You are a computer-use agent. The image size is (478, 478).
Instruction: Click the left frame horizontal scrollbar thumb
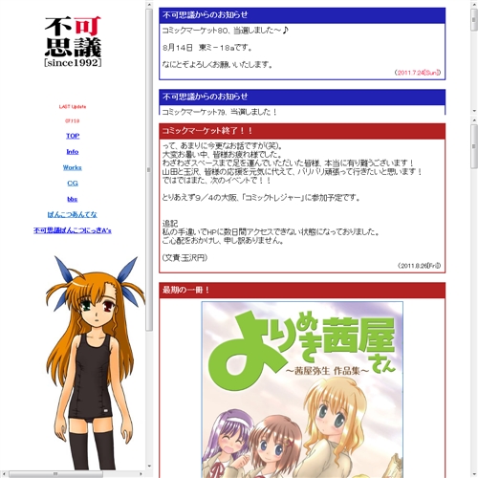pyautogui.click(x=55, y=474)
